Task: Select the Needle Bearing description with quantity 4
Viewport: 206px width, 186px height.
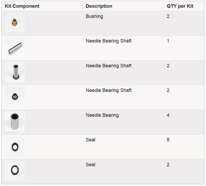Action: (102, 115)
